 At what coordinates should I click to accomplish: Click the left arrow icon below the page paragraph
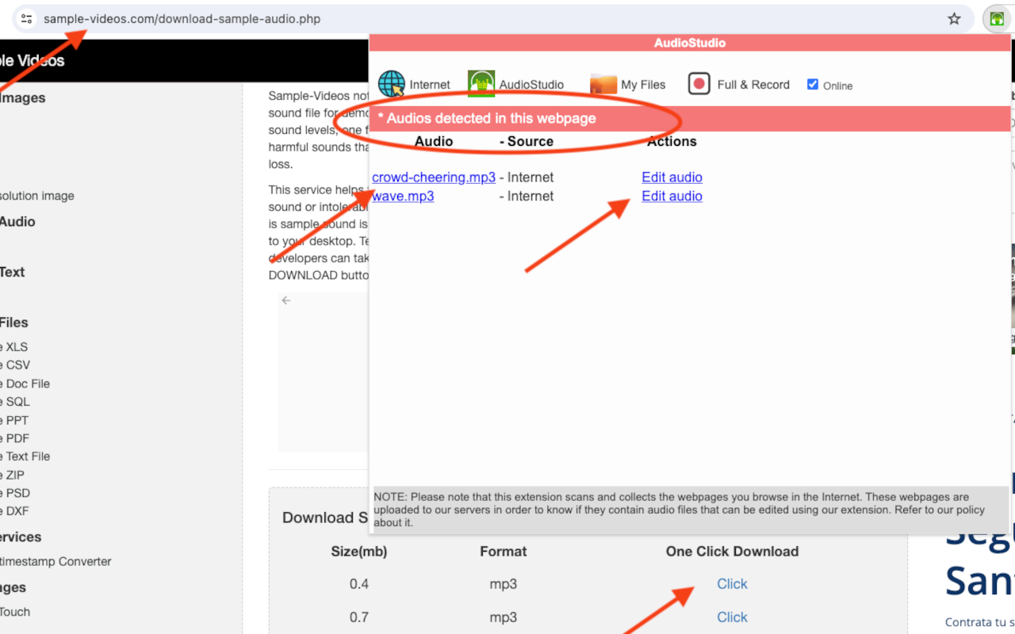(286, 300)
